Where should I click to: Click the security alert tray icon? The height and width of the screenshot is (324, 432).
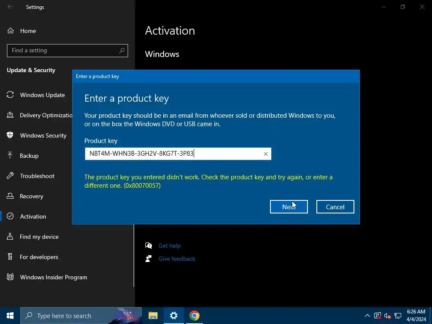(x=378, y=316)
